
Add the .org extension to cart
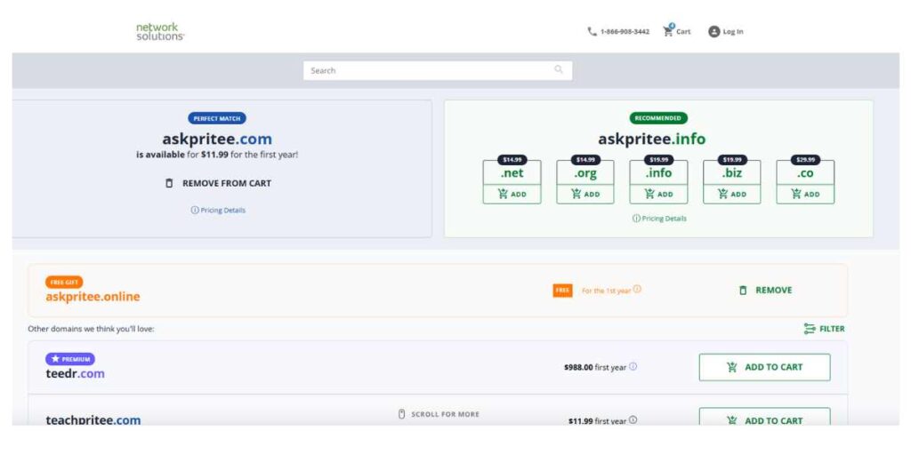[x=585, y=195]
